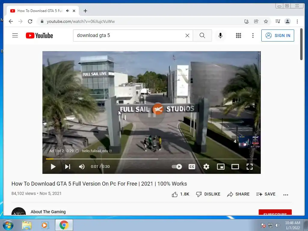Open media controls in the Chrome toolbar
This screenshot has height=231, width=308.
278,21
